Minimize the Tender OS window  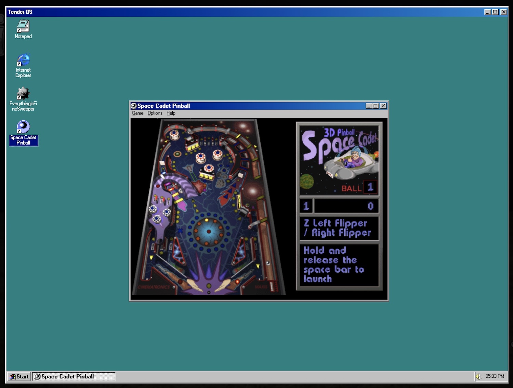(x=488, y=12)
